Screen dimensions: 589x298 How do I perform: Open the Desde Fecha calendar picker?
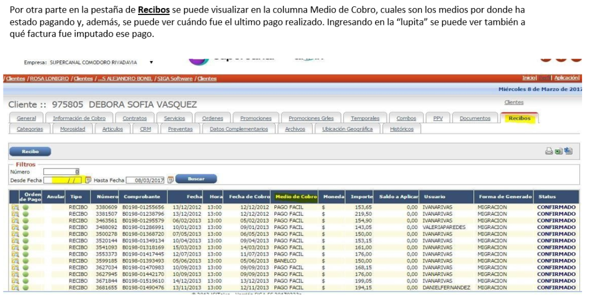tap(88, 180)
